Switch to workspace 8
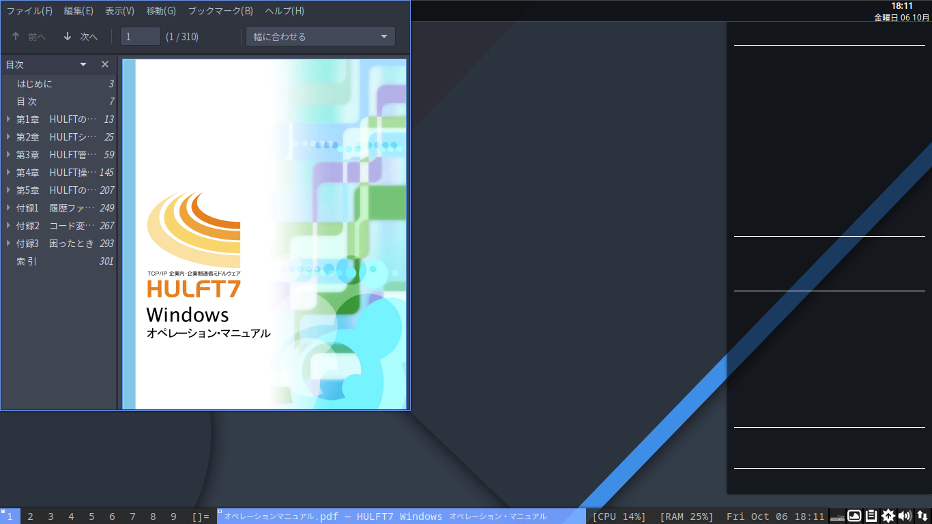 coord(153,516)
